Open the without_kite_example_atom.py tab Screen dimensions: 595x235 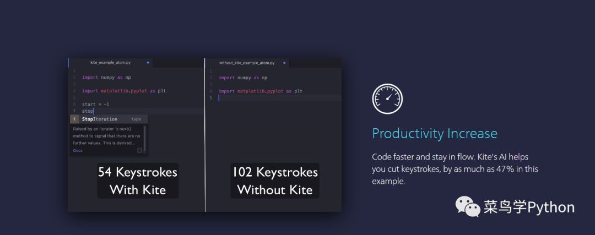[x=247, y=63]
